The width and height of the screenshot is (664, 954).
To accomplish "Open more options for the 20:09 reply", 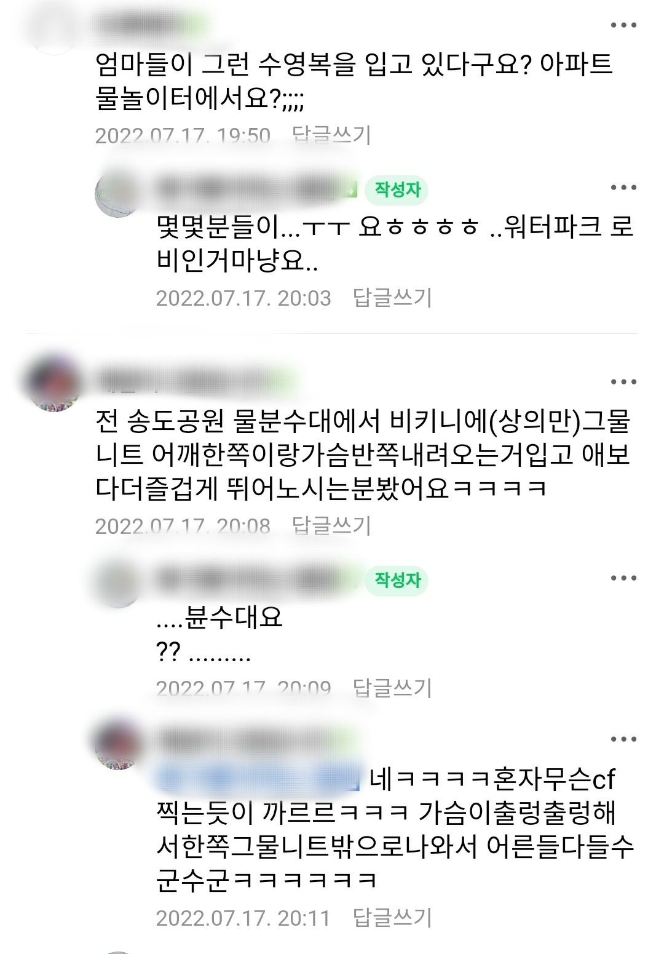I will click(623, 578).
